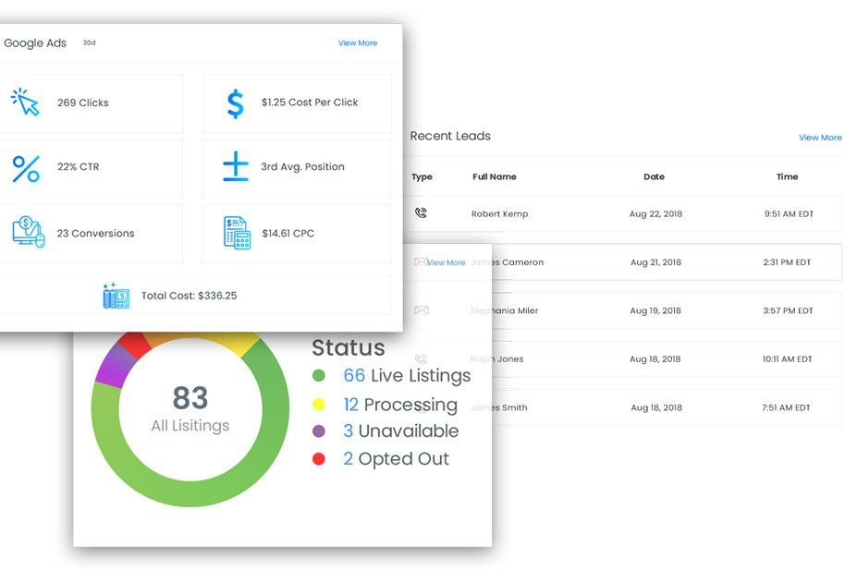Viewport: 857px width, 570px height.
Task: Select the dollar sign Cost Per Click icon
Action: tap(236, 103)
